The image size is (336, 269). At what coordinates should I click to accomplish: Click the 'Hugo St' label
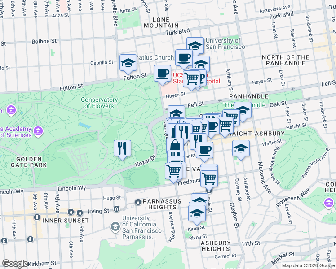pos(112,198)
